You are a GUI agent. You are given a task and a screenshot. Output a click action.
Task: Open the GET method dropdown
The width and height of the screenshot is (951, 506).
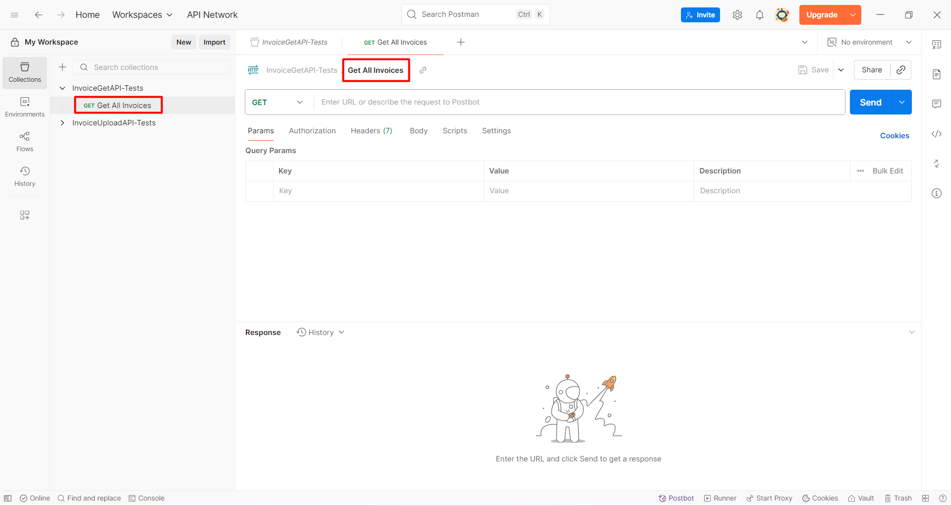(278, 102)
